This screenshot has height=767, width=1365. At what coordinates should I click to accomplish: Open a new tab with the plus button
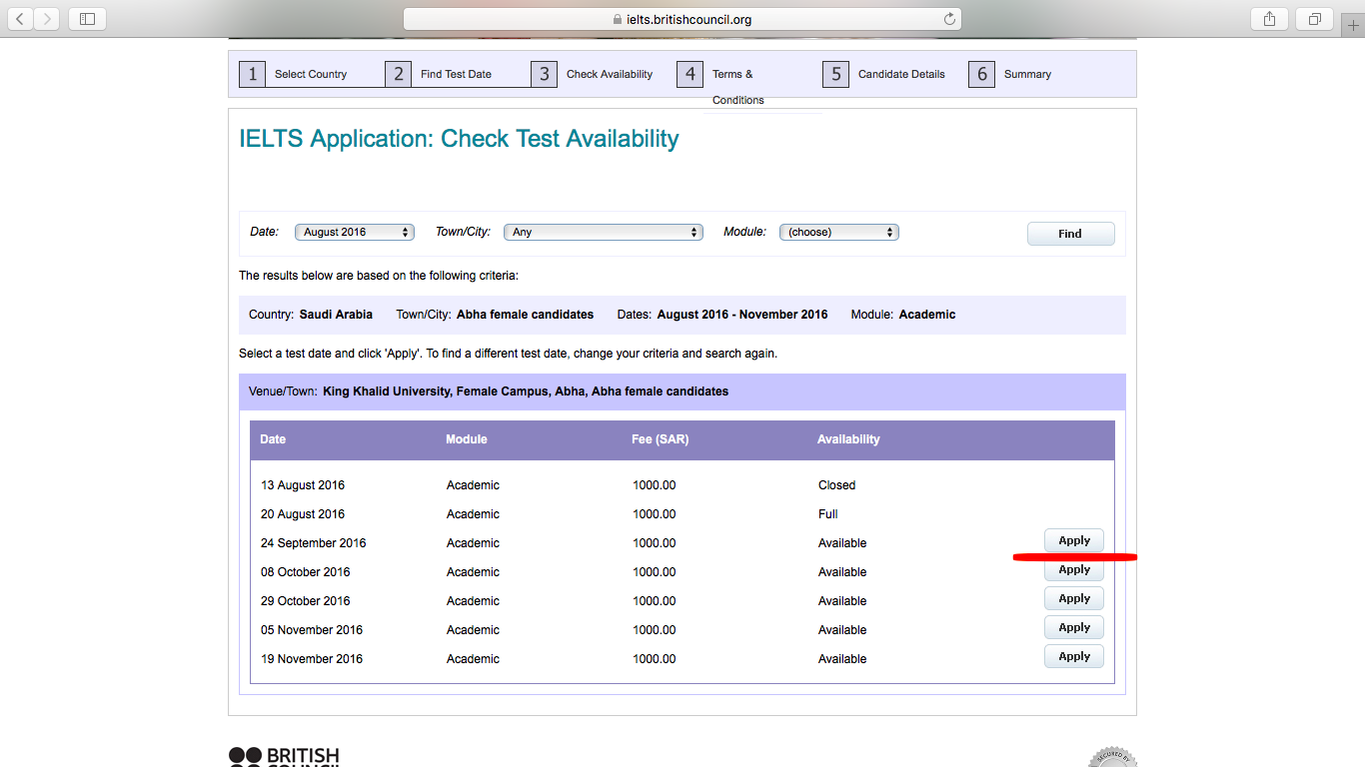tap(1354, 25)
